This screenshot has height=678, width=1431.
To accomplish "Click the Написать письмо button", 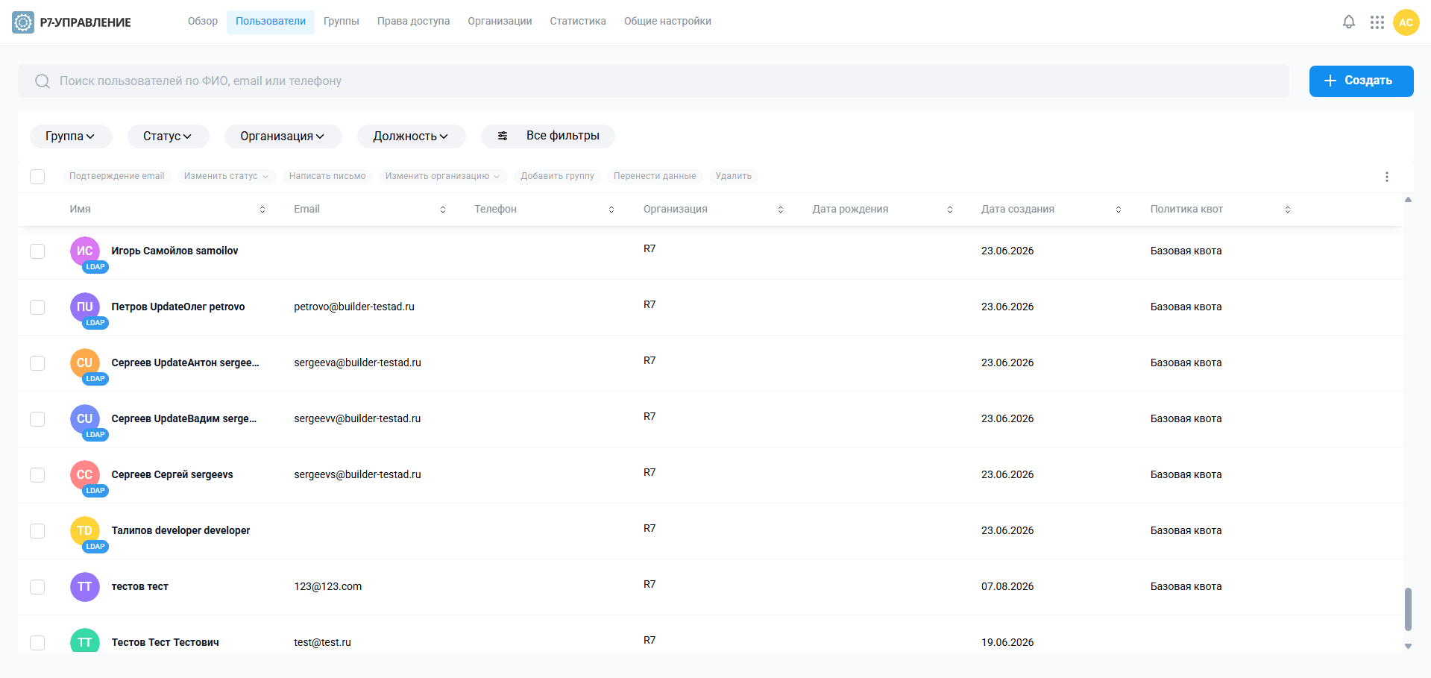I will pyautogui.click(x=327, y=177).
